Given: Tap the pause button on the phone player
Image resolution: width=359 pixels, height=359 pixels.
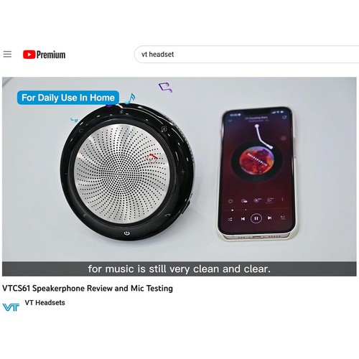Looking at the screenshot, I should [256, 218].
